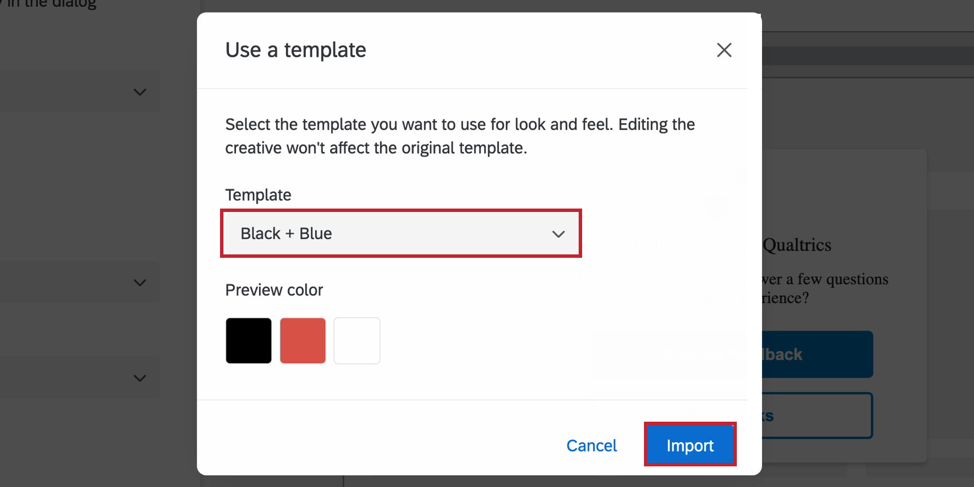Click the dropdown arrow in the top left field
Image resolution: width=974 pixels, height=487 pixels.
139,92
